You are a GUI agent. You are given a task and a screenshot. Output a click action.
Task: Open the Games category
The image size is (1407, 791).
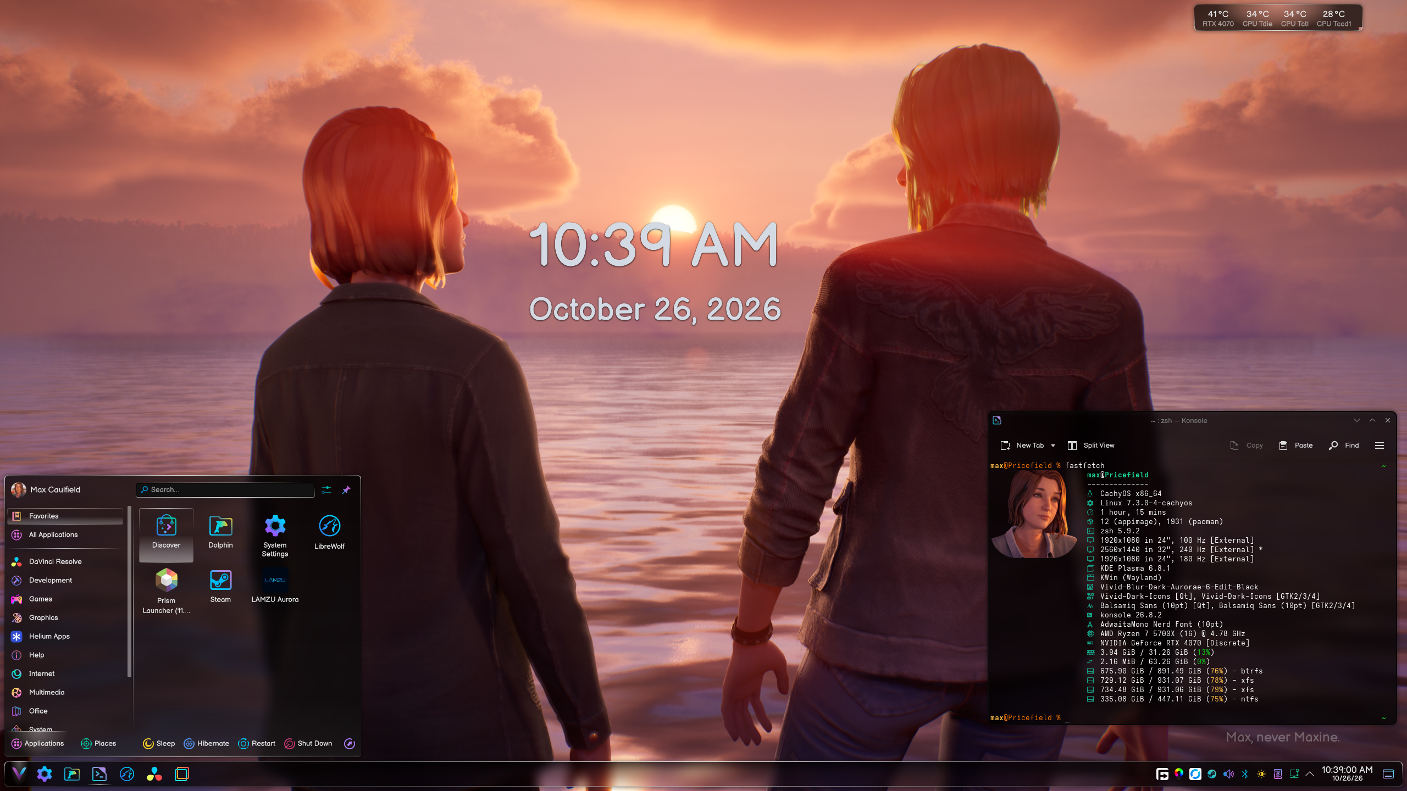point(65,599)
